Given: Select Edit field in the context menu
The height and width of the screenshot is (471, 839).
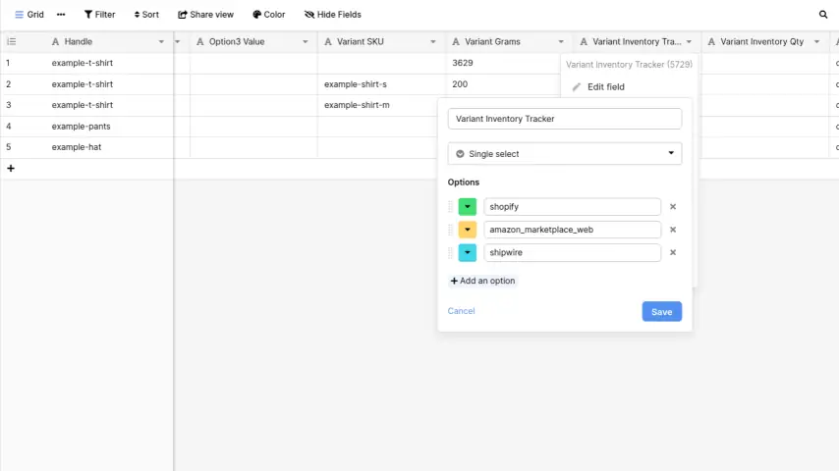Looking at the screenshot, I should (605, 87).
